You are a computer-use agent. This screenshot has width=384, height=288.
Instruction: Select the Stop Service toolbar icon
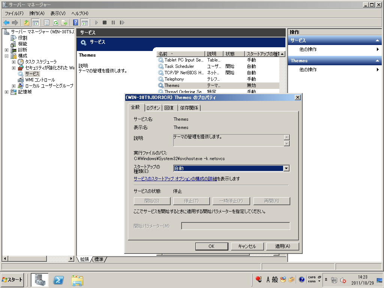pyautogui.click(x=105, y=22)
